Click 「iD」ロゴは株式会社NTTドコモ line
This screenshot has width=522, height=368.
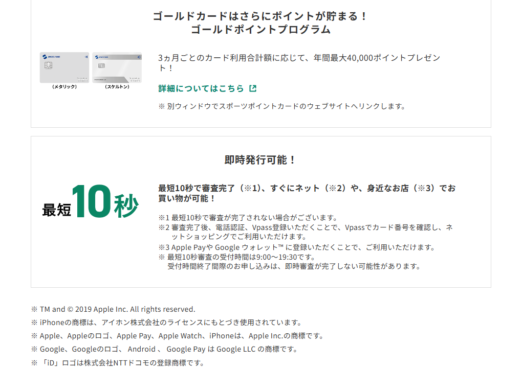coord(118,363)
